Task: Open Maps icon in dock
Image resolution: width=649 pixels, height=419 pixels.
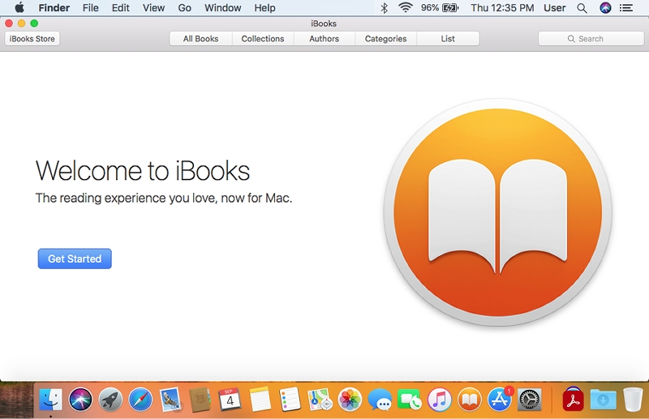Action: [320, 400]
